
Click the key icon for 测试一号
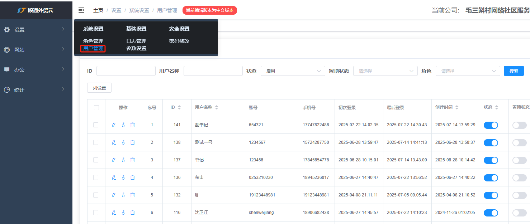pos(123,142)
